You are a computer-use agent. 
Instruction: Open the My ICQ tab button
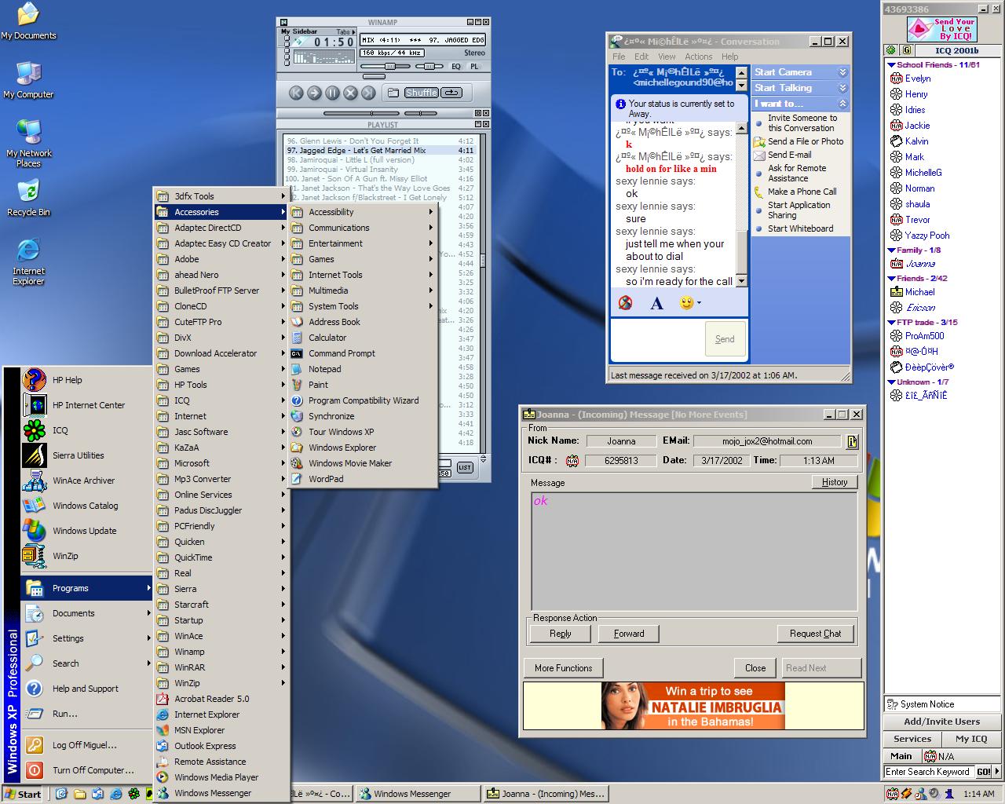971,739
